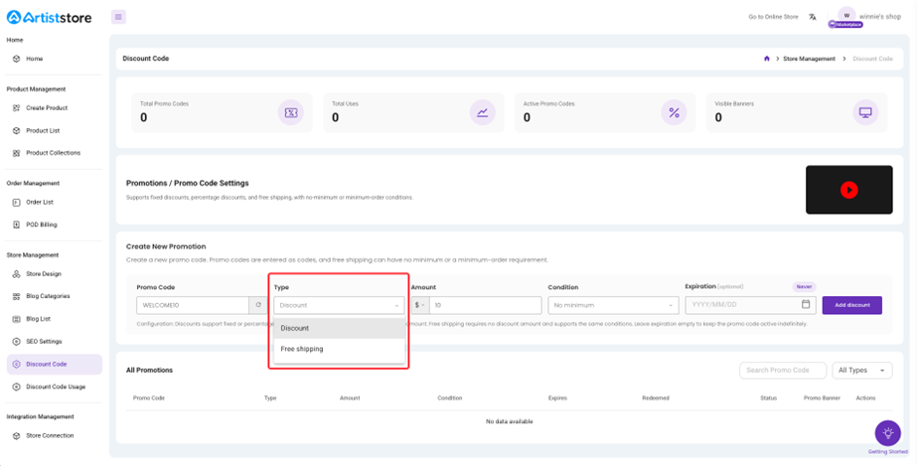Click the POD Billing icon

click(16, 225)
